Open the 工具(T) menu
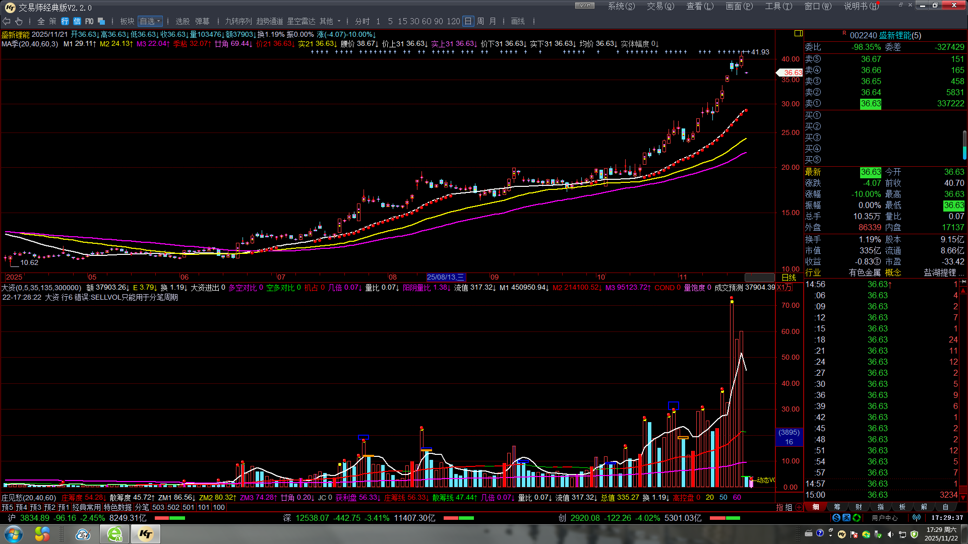 (x=778, y=6)
